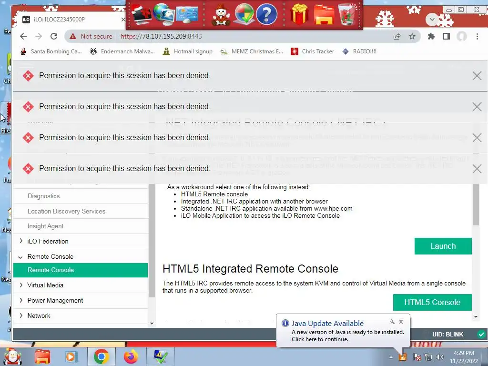Click the Java tray icon
Image resolution: width=488 pixels, height=366 pixels.
[403, 356]
